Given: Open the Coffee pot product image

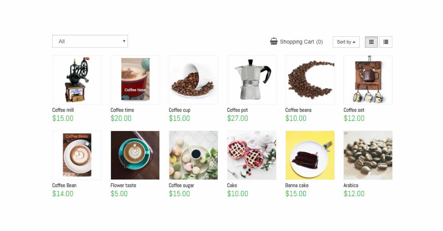Looking at the screenshot, I should pyautogui.click(x=252, y=80).
